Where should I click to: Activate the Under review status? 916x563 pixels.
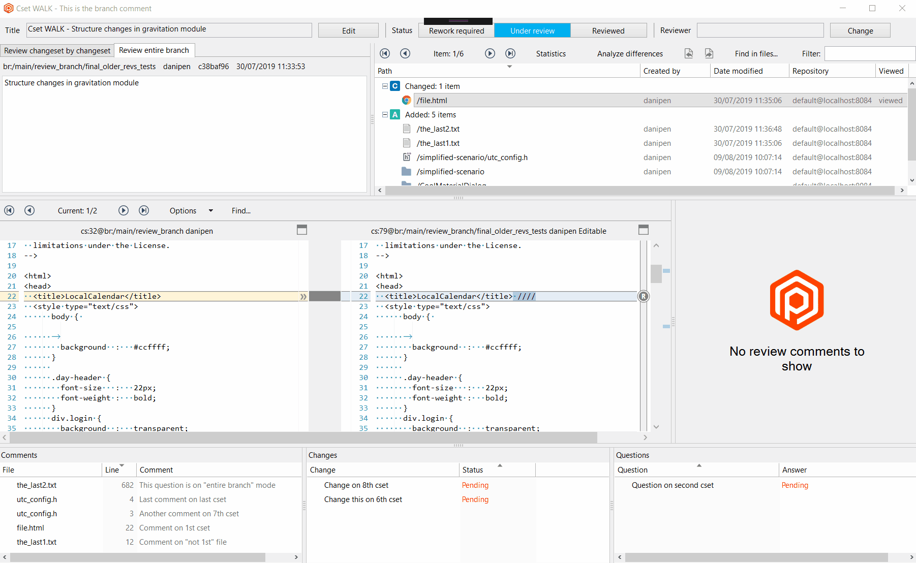pyautogui.click(x=532, y=30)
